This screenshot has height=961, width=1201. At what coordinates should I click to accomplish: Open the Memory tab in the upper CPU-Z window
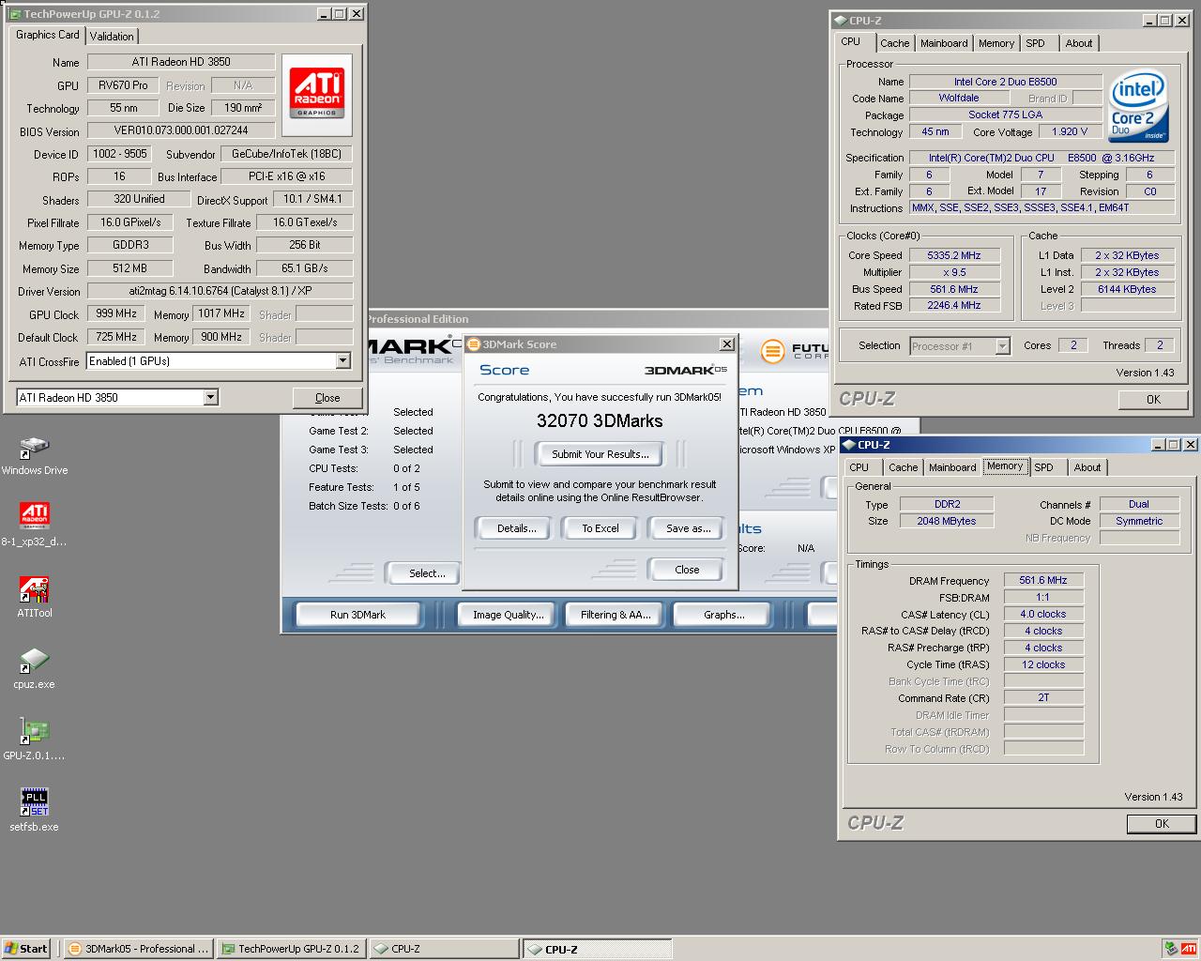click(x=996, y=43)
